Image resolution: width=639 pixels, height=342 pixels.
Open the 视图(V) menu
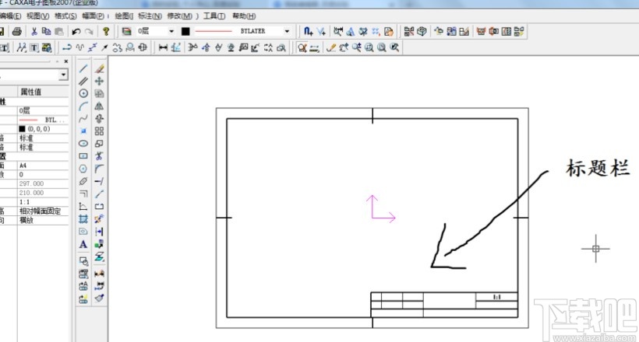(x=38, y=16)
